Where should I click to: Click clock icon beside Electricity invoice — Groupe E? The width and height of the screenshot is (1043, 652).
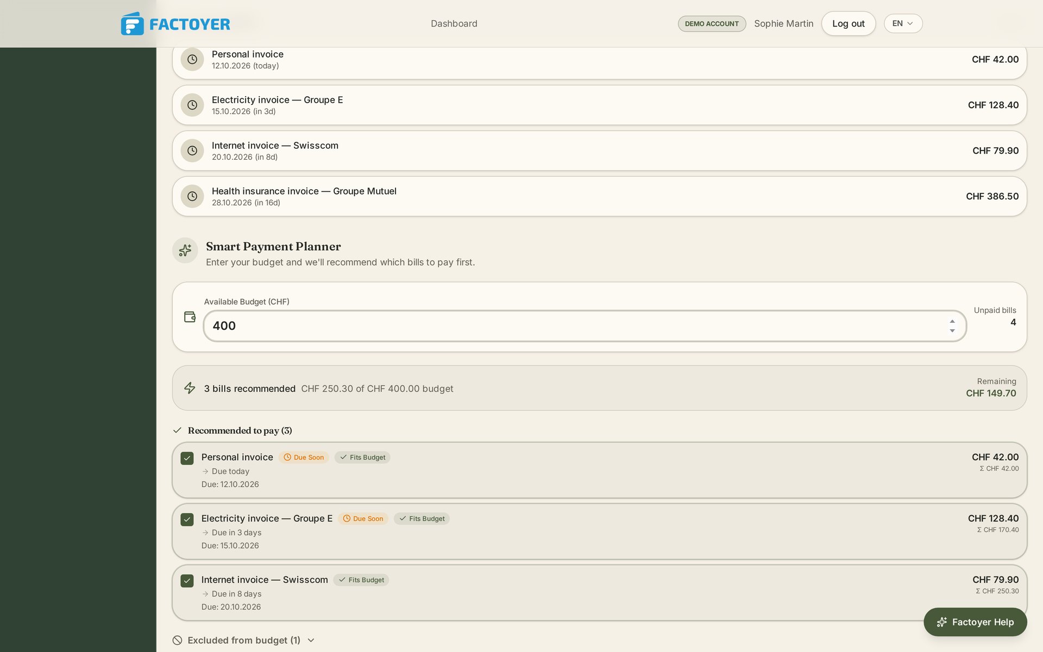(192, 105)
